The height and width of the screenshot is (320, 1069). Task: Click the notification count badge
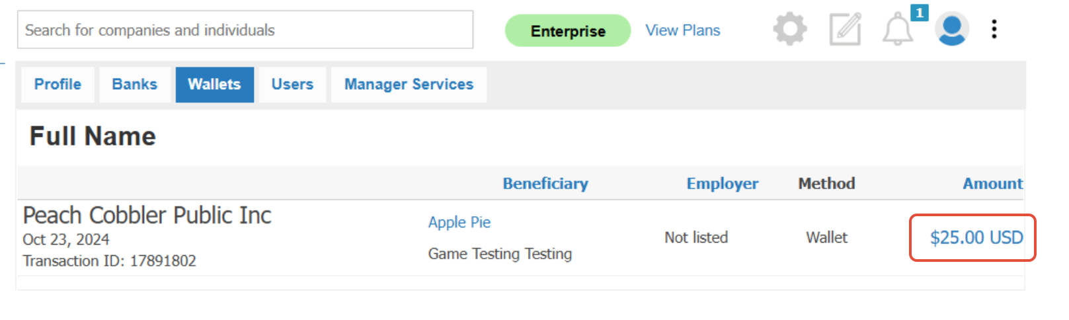click(x=920, y=13)
